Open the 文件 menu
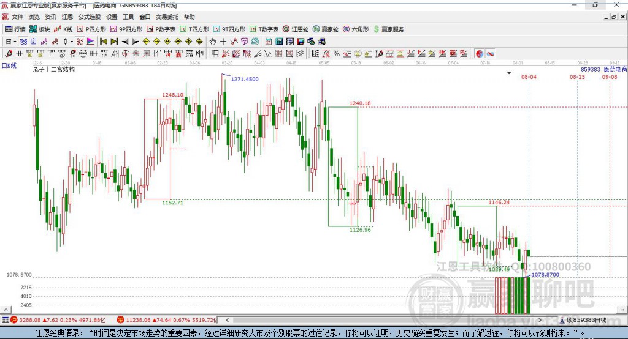Screen dimensions: 628x339 [x=18, y=17]
